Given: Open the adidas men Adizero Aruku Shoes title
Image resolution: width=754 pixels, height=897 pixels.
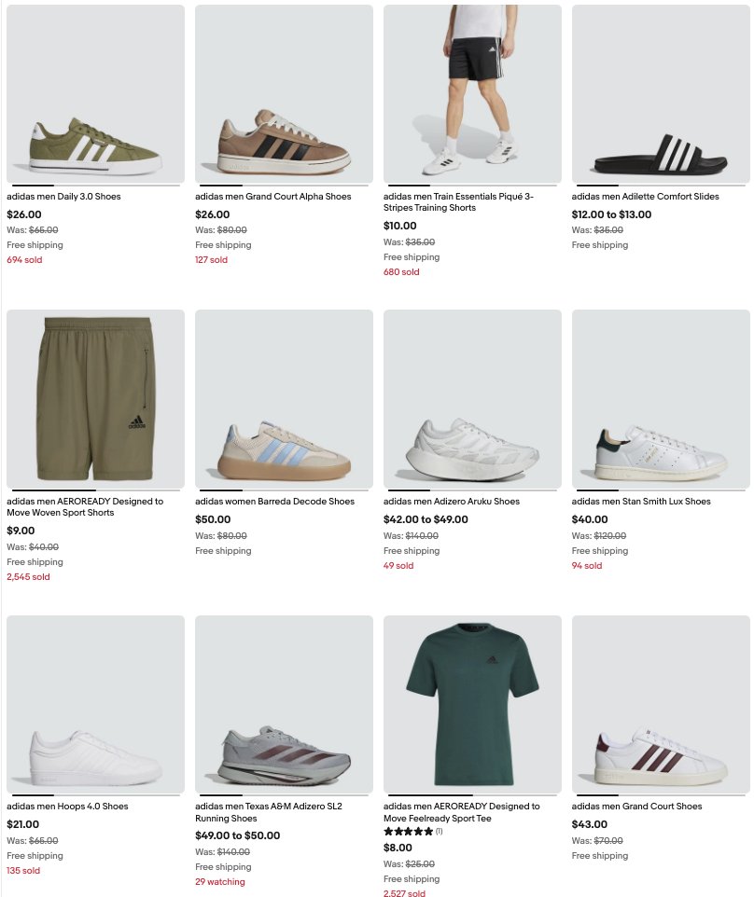Looking at the screenshot, I should [452, 501].
